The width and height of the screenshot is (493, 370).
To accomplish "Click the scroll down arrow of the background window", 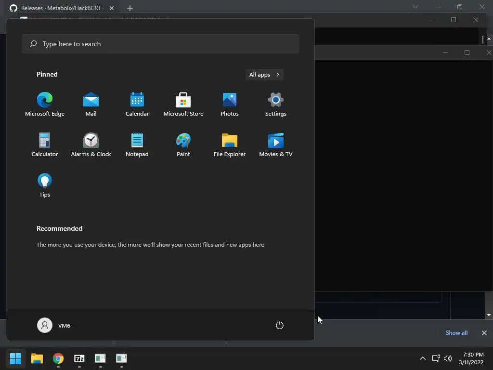I will [x=489, y=315].
